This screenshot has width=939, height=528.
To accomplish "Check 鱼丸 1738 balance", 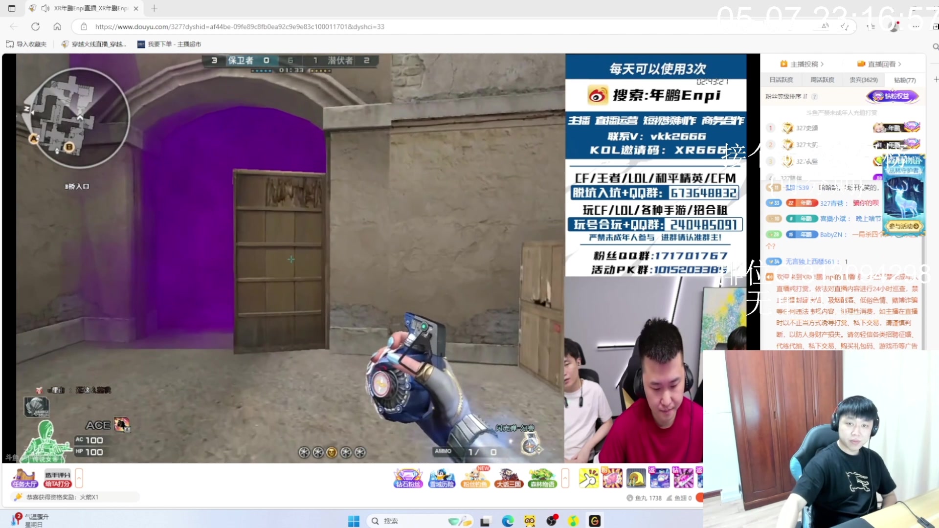I will coord(644,498).
